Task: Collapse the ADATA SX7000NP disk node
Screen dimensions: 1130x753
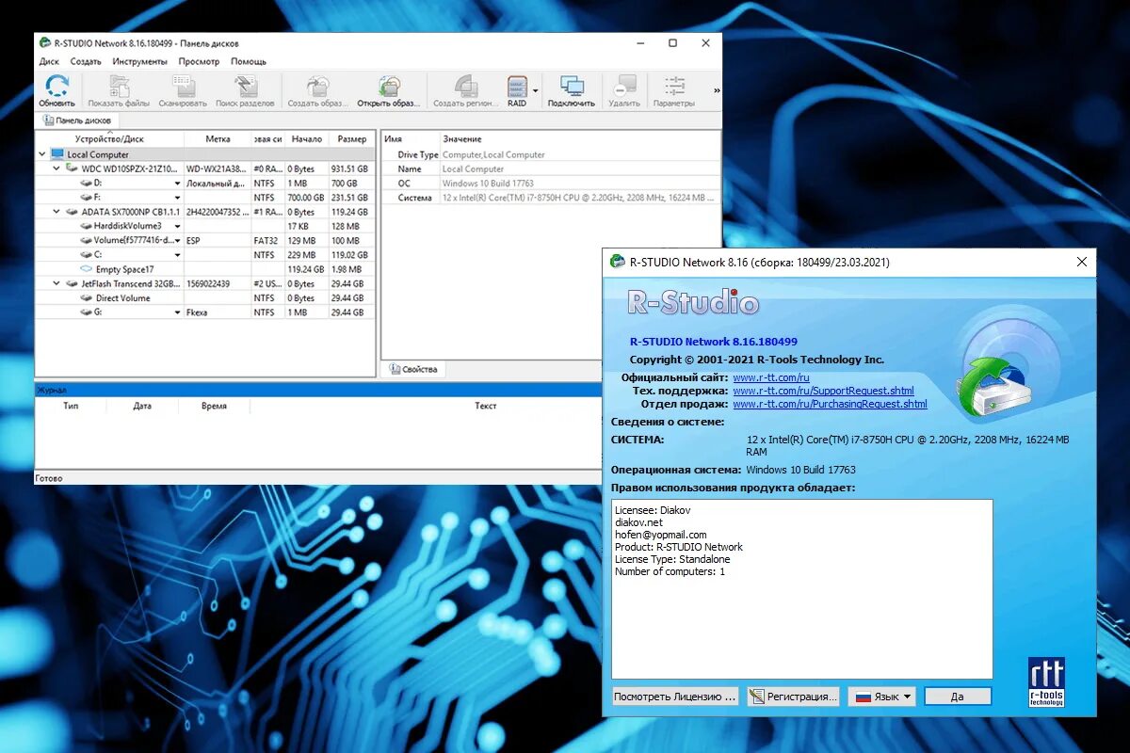Action: coord(56,212)
